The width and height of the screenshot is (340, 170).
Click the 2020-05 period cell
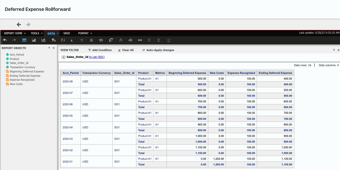point(71,116)
